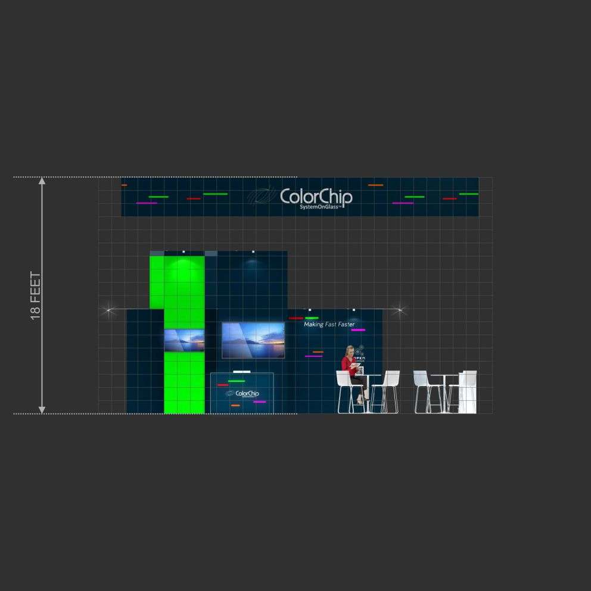
Task: Pick the green column below the small monitor
Action: coord(184,382)
